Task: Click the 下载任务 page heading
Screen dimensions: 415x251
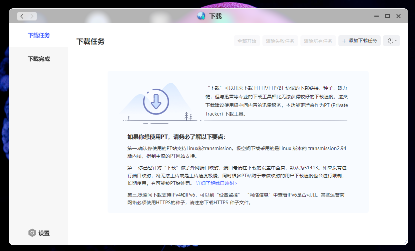Action: [91, 42]
